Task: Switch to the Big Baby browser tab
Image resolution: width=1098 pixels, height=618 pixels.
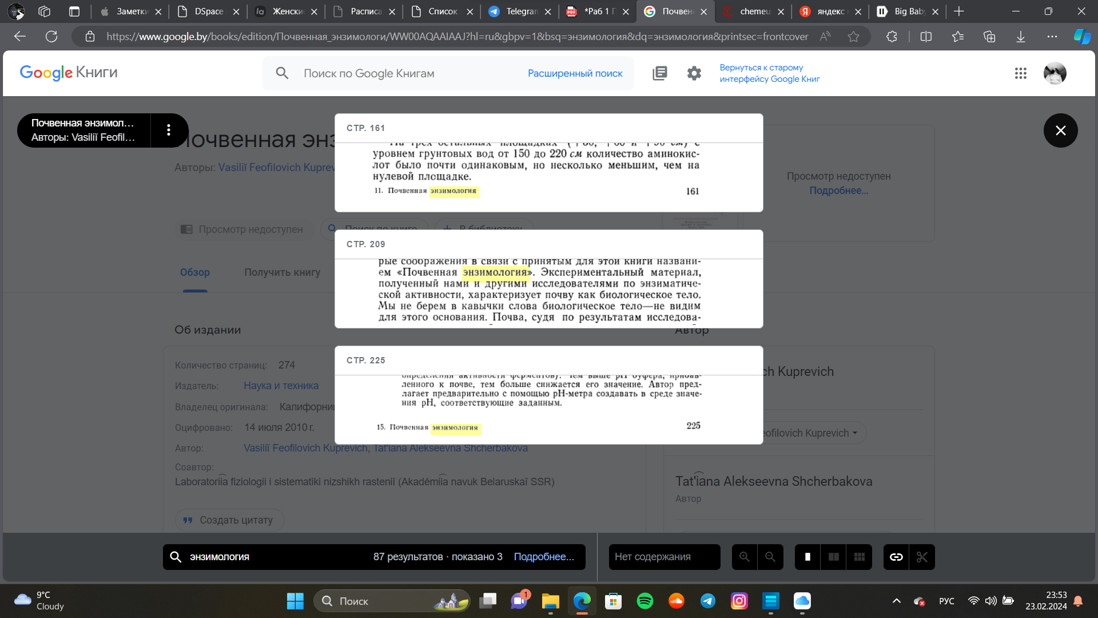Action: [908, 11]
